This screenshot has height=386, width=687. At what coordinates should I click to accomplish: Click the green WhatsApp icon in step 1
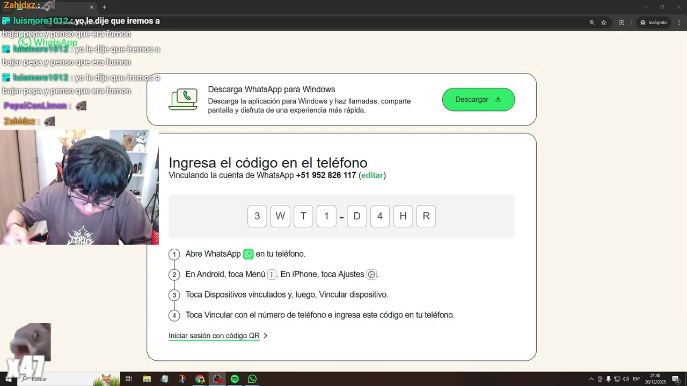click(248, 254)
